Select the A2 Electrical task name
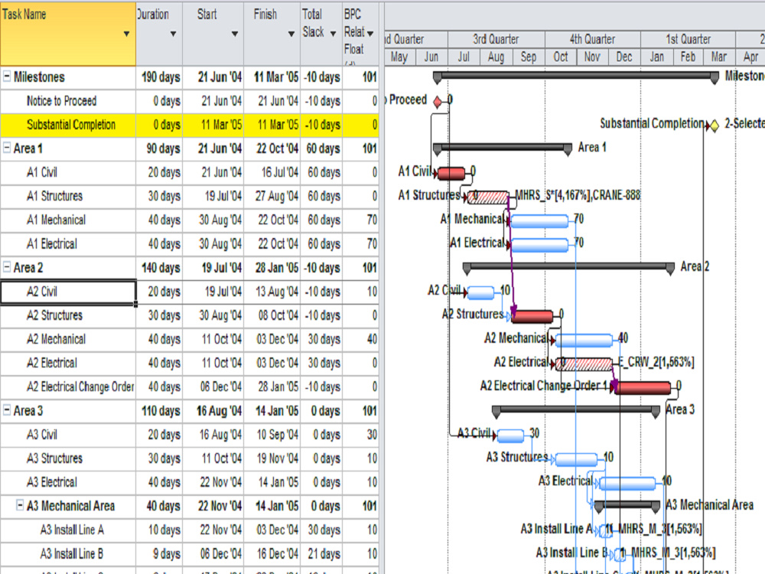The width and height of the screenshot is (765, 574). [x=52, y=363]
